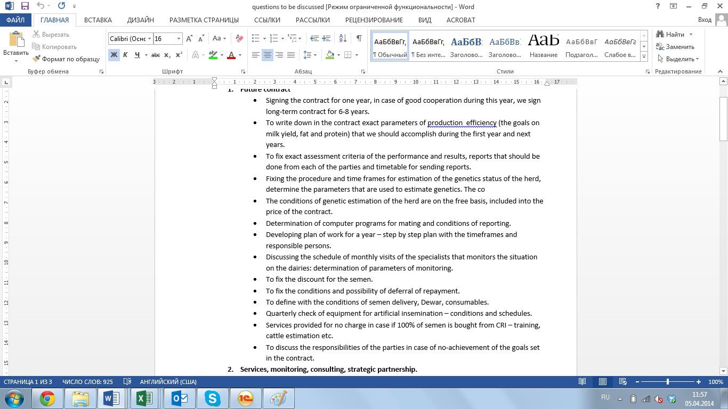Viewport: 728px width, 409px height.
Task: Toggle Underline (Ч) formatting
Action: [x=137, y=55]
